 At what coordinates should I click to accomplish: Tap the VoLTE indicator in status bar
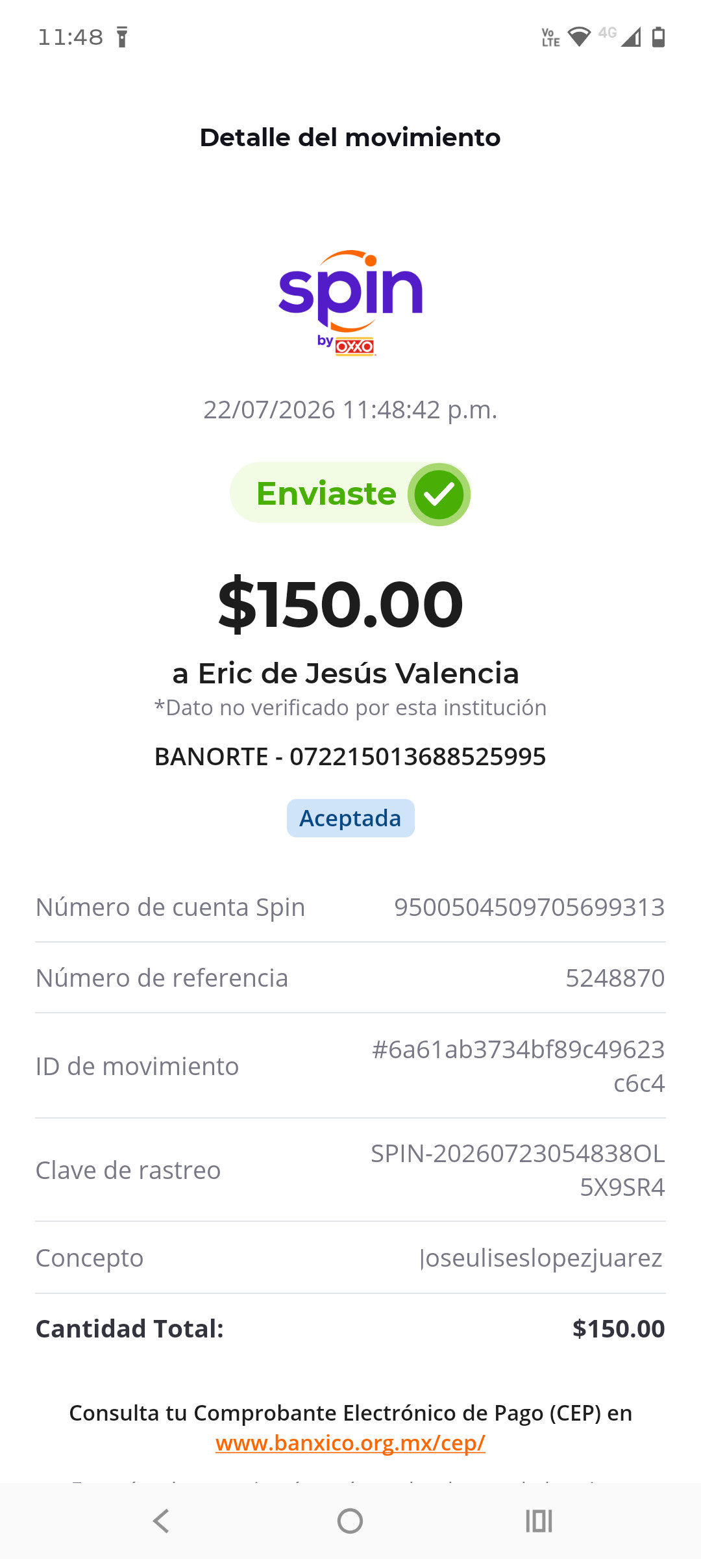point(550,37)
